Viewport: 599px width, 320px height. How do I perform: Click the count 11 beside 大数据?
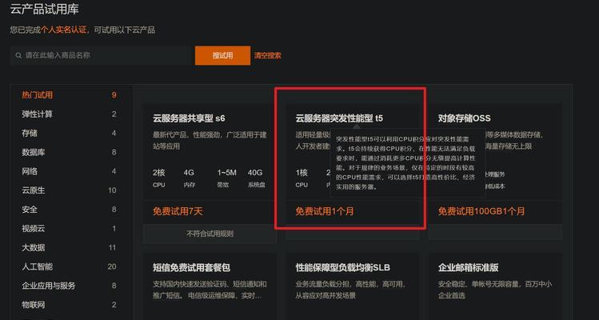[112, 248]
